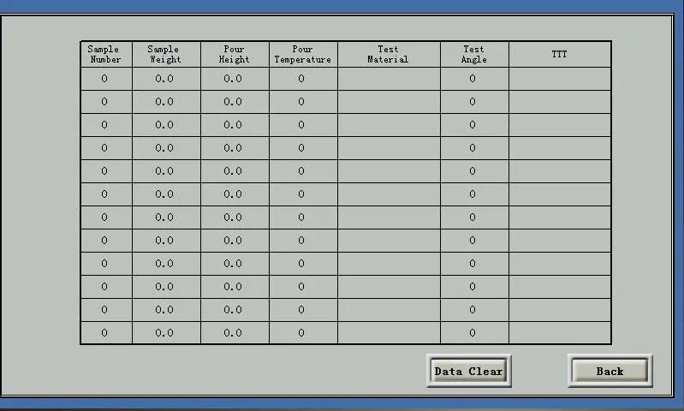Edit Test Angle value in the last row
Screen dimensions: 684x411
coord(473,333)
